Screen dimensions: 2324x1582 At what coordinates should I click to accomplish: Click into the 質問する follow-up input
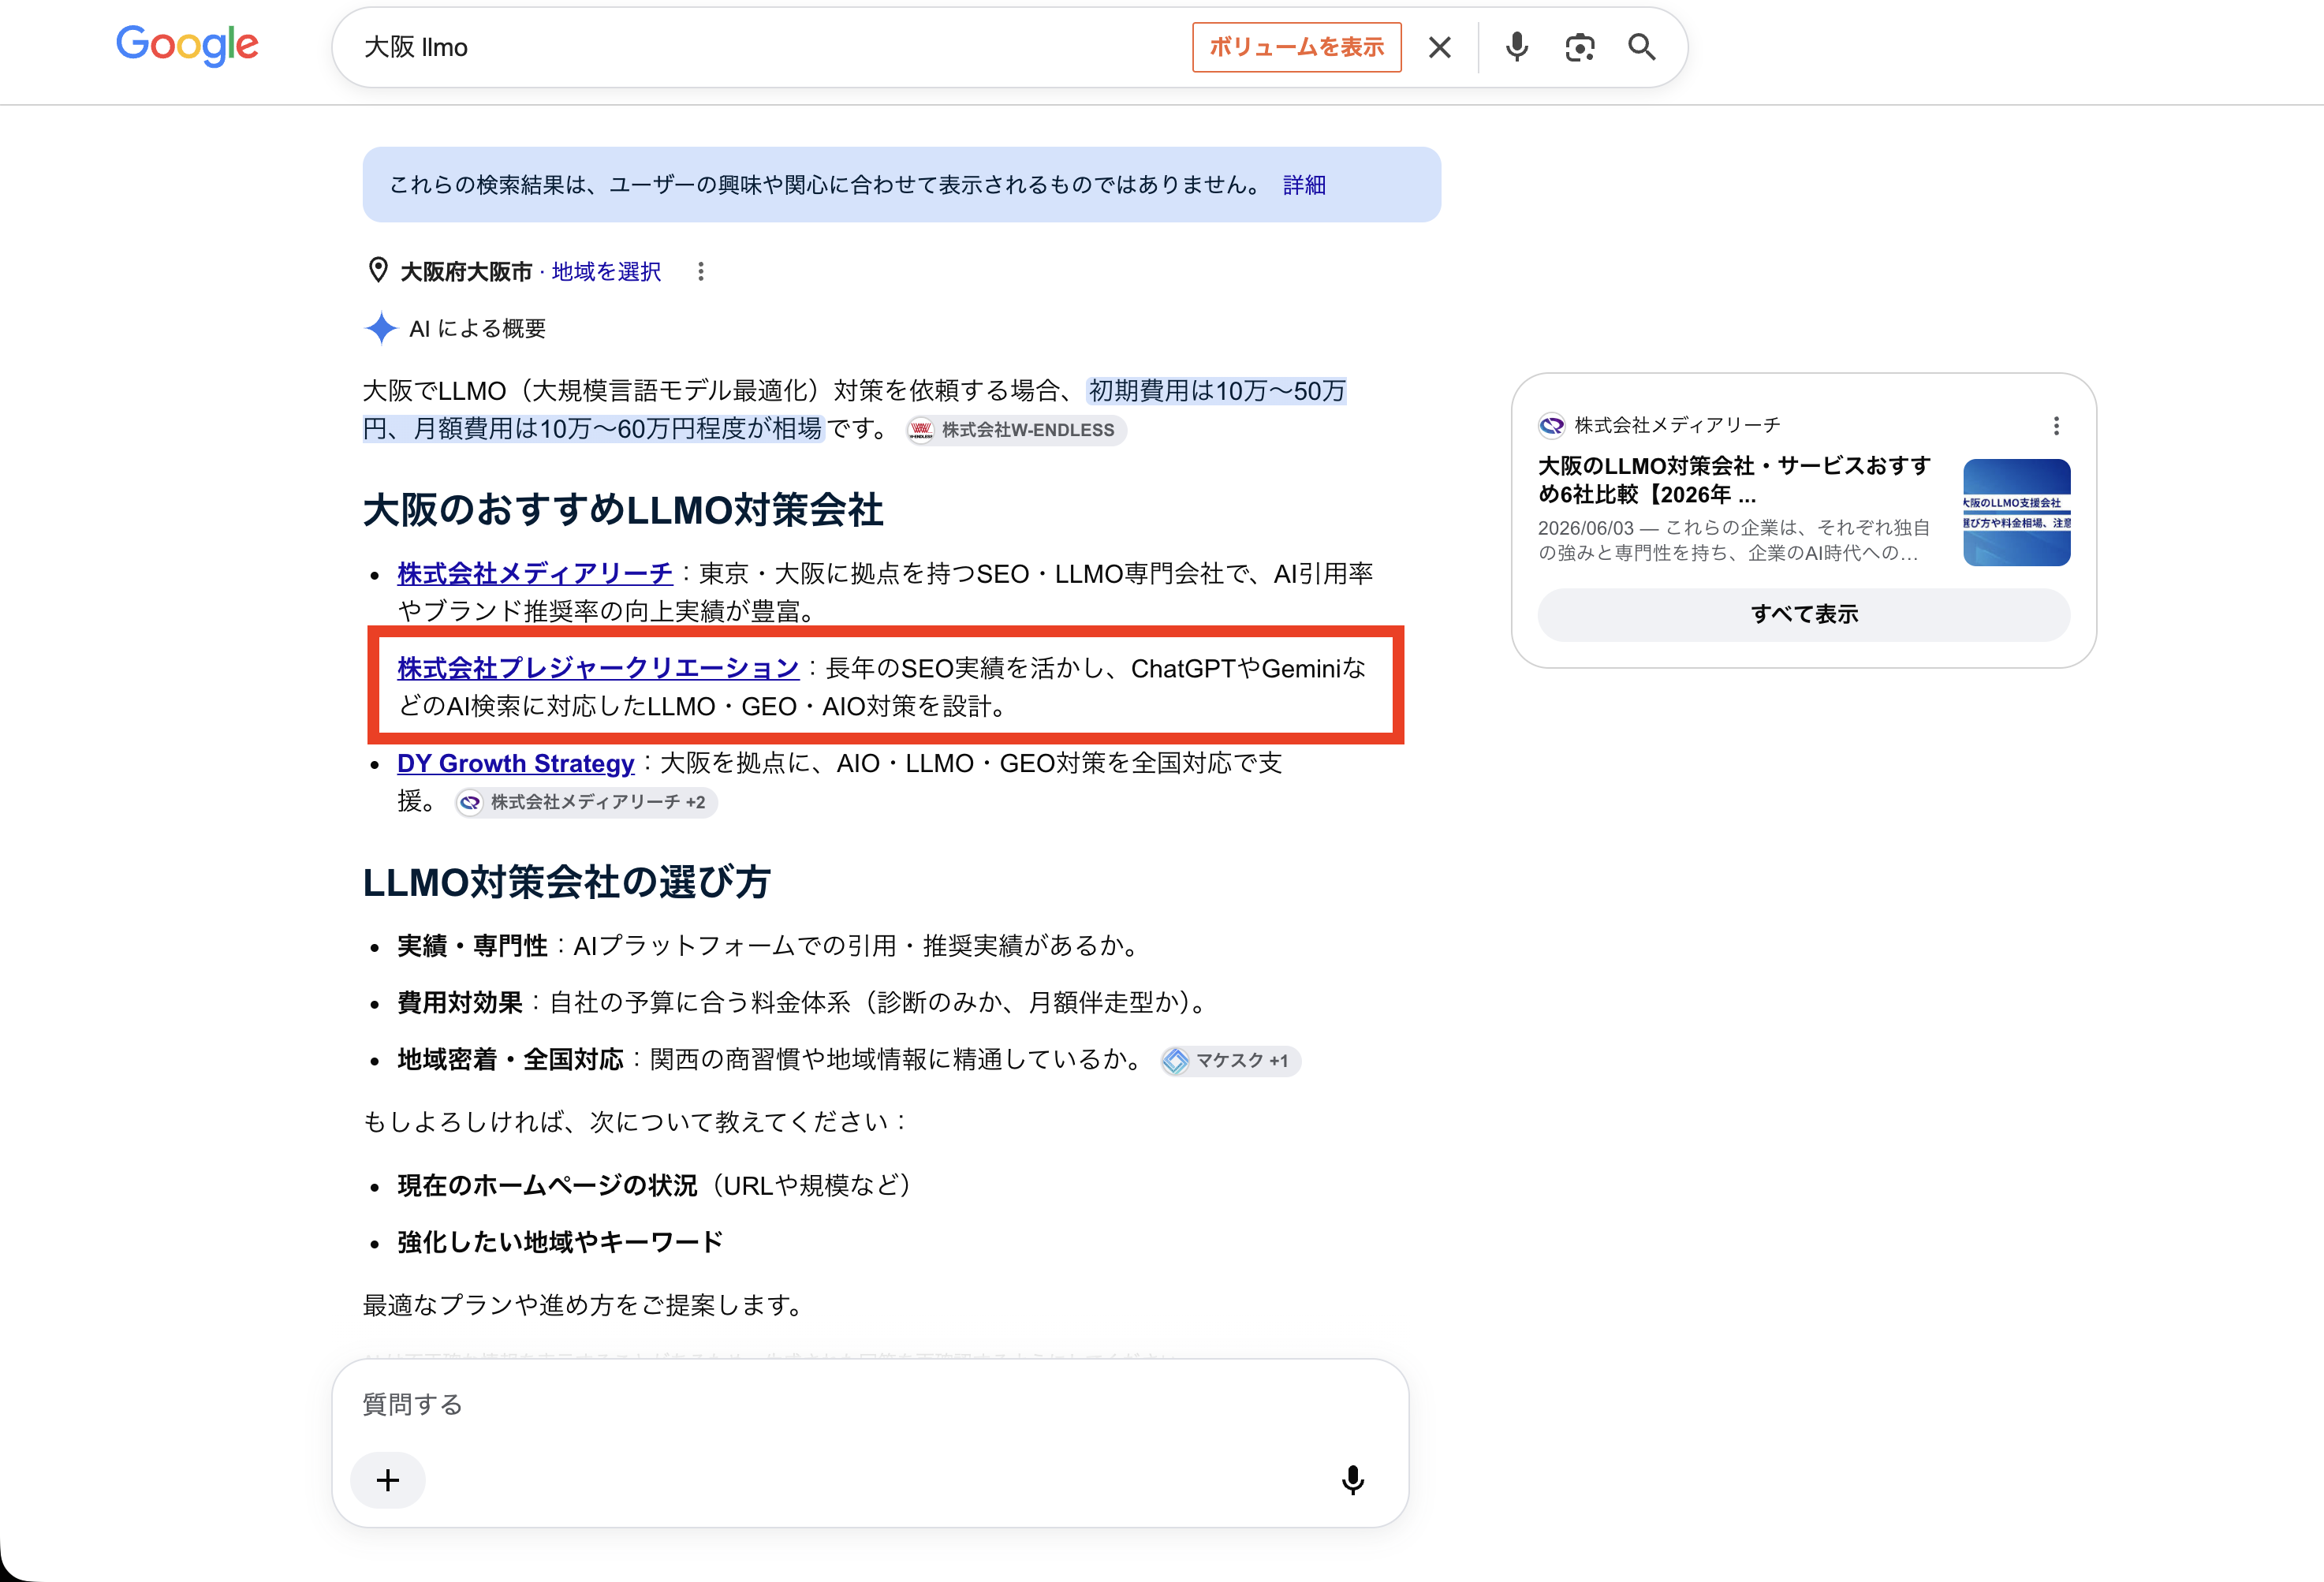[x=870, y=1404]
